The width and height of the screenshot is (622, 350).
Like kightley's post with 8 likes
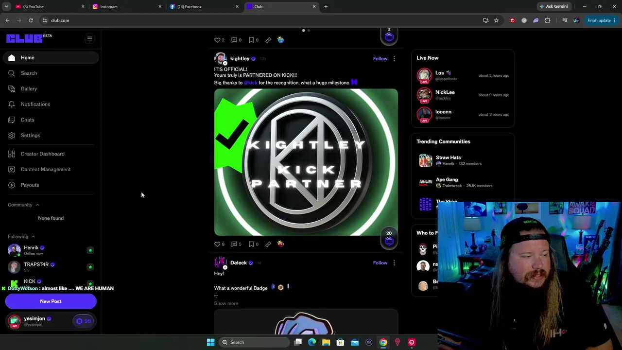tap(219, 244)
